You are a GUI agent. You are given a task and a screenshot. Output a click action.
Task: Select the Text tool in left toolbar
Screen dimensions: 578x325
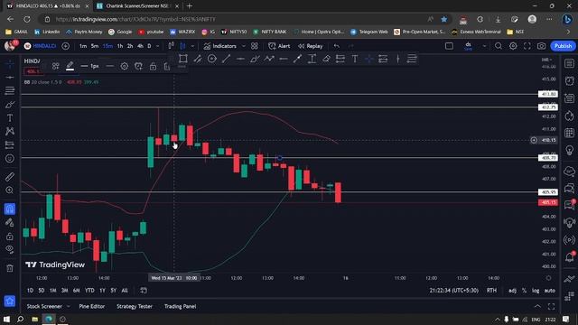(10, 118)
